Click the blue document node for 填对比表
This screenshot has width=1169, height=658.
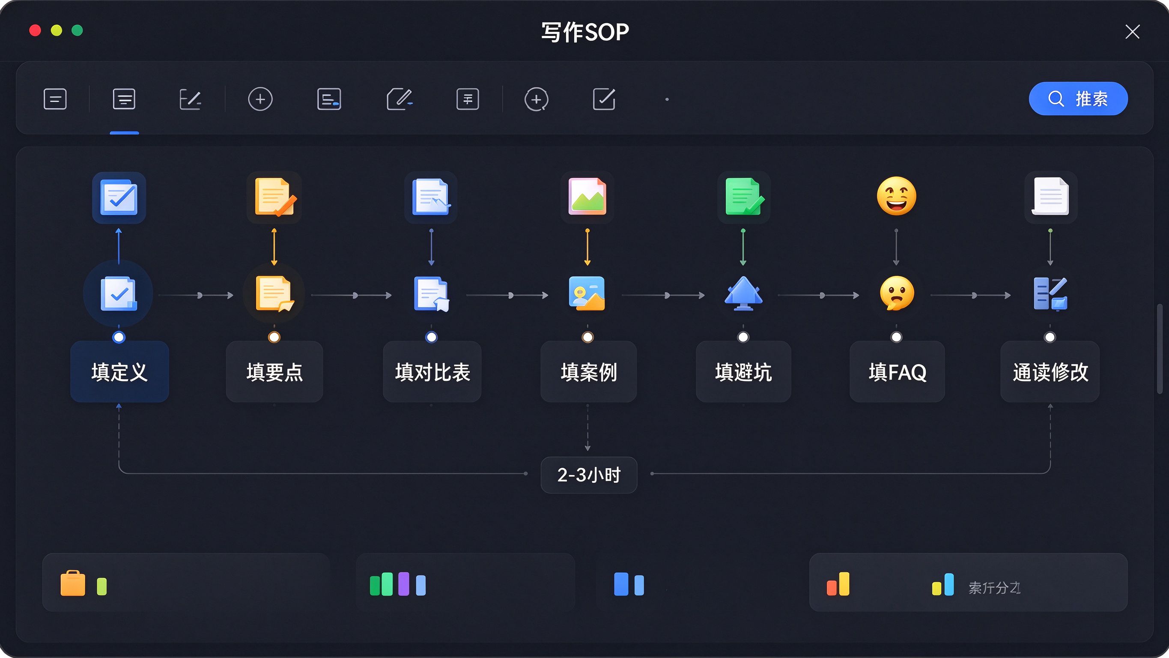click(431, 294)
